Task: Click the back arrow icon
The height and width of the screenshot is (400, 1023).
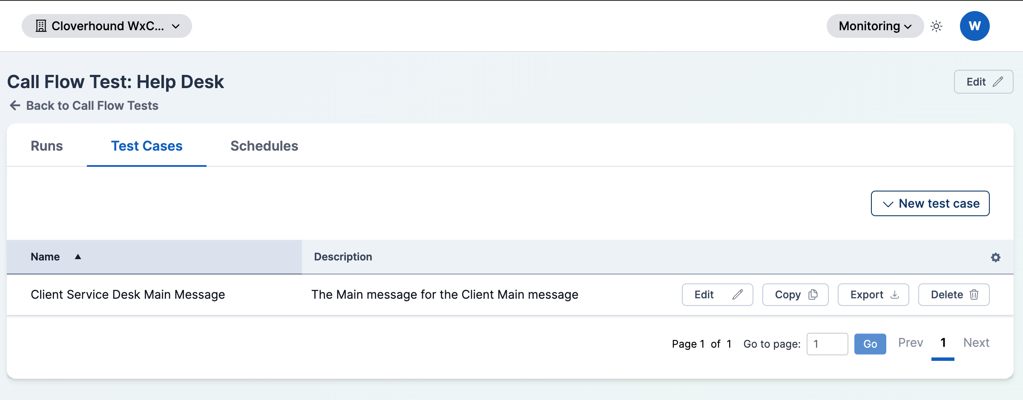Action: pos(15,106)
